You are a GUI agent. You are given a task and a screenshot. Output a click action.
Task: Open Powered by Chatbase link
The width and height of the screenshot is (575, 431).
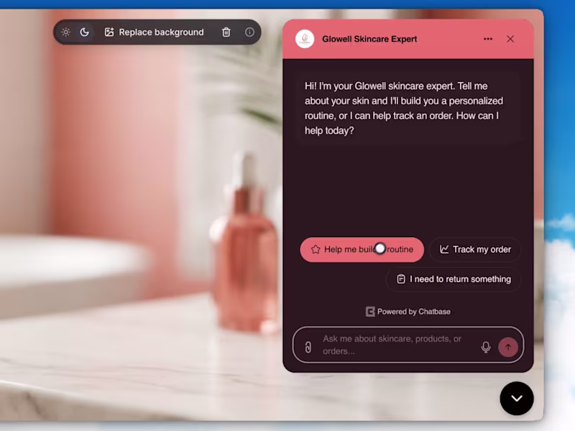coord(408,312)
